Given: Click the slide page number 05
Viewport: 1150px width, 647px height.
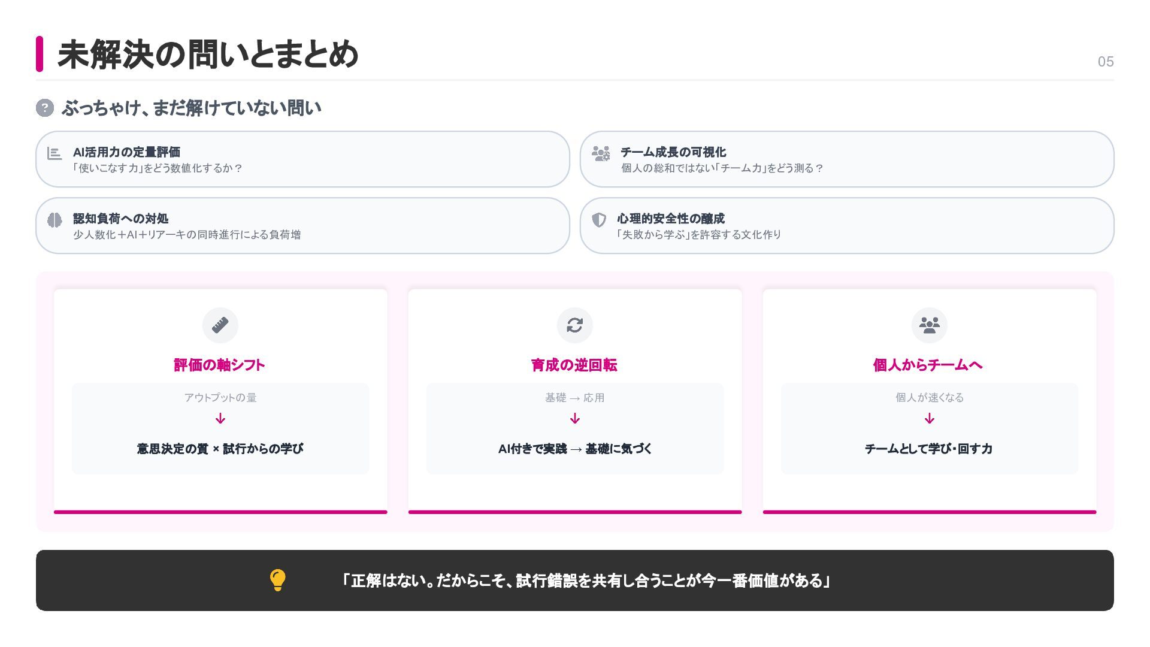Looking at the screenshot, I should pos(1105,62).
